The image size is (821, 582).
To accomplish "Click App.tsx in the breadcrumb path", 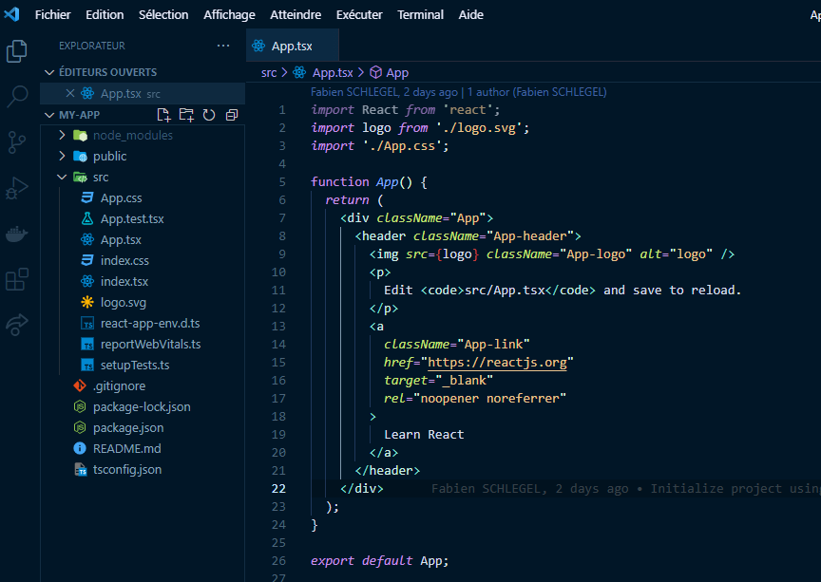I will point(333,72).
